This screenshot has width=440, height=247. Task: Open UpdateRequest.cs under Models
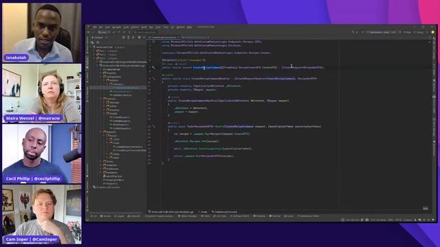point(121,128)
